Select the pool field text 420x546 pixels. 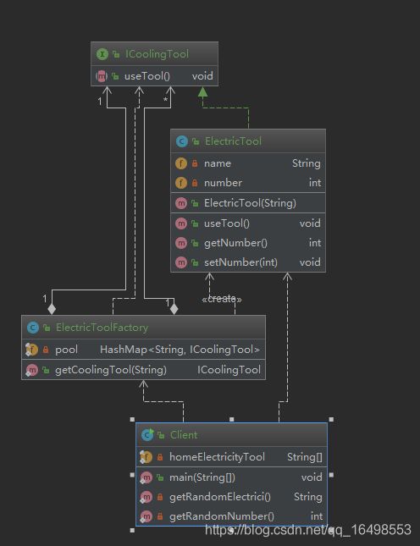[x=67, y=350]
